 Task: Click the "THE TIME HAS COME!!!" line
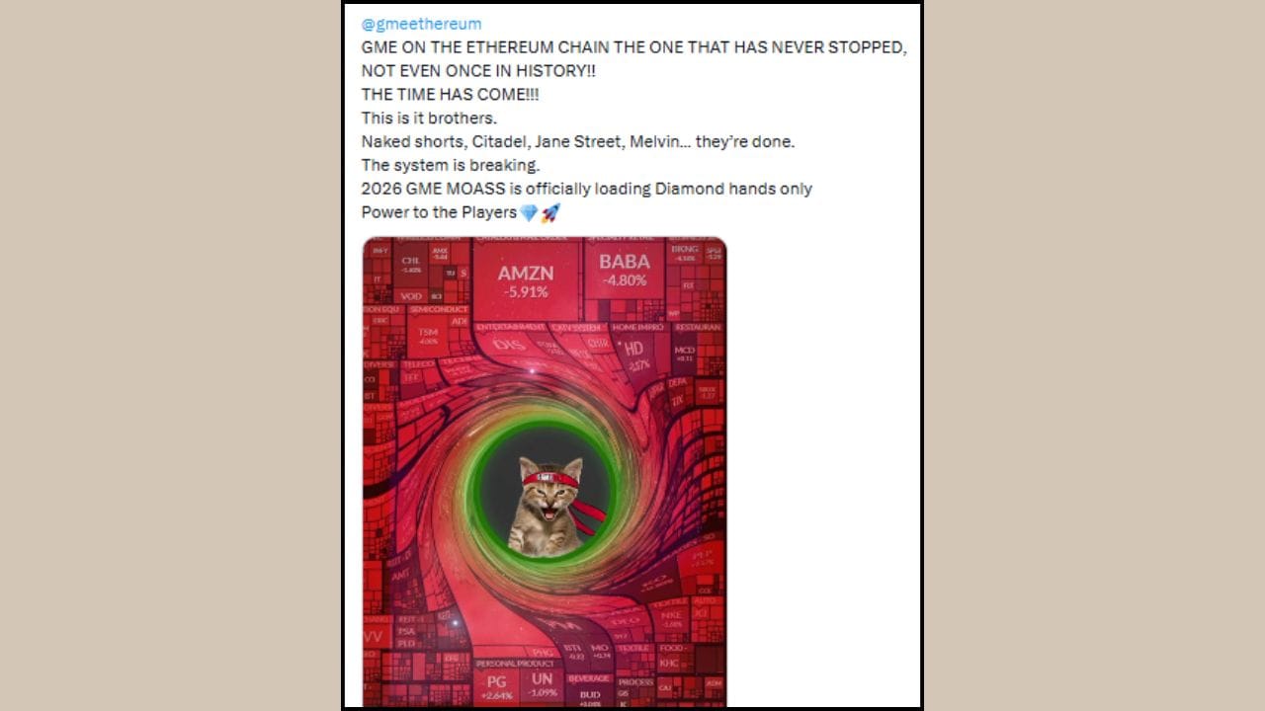pyautogui.click(x=450, y=95)
